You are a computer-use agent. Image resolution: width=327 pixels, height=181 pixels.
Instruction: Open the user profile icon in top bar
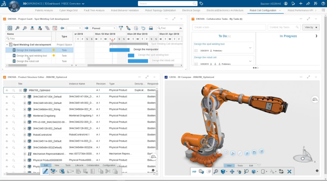pos(286,3)
